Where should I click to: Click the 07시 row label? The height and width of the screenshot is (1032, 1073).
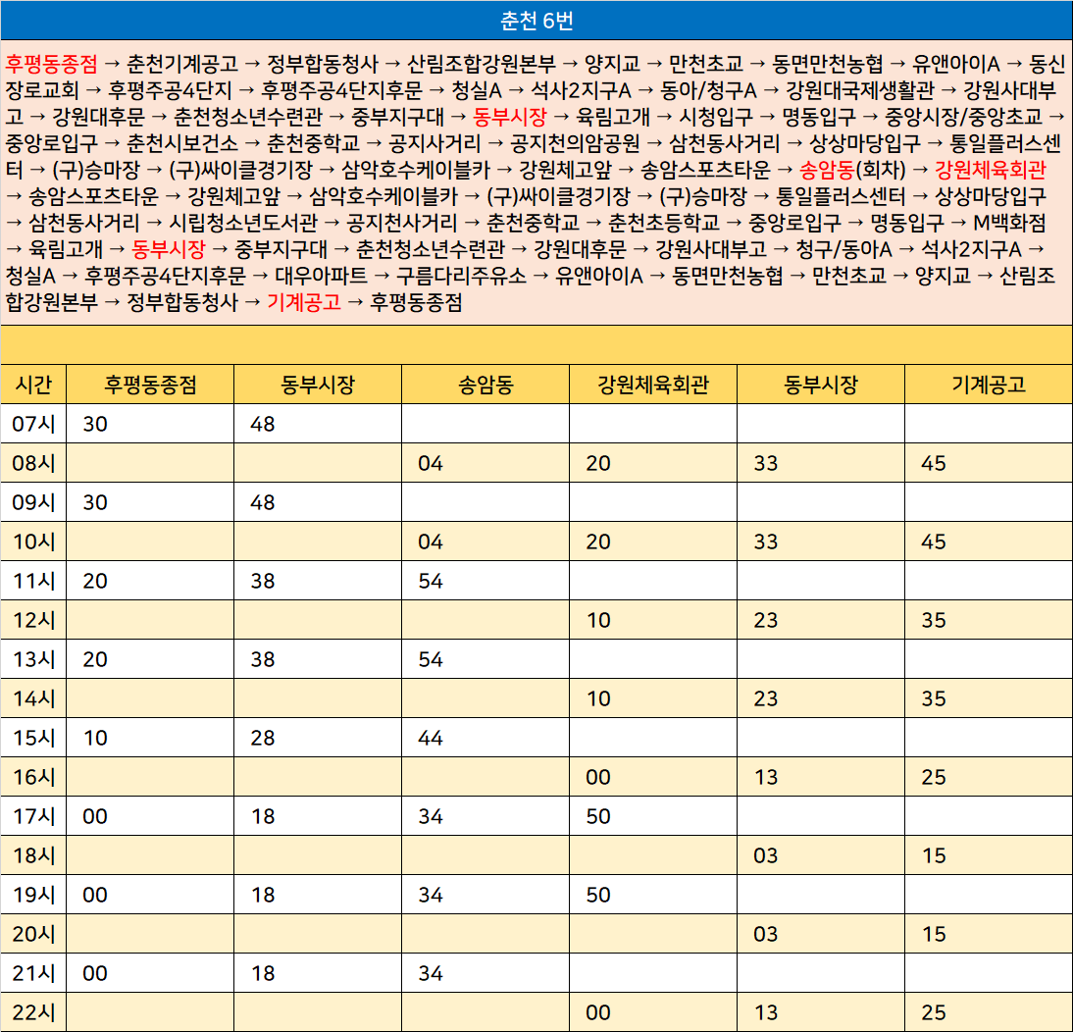(33, 424)
